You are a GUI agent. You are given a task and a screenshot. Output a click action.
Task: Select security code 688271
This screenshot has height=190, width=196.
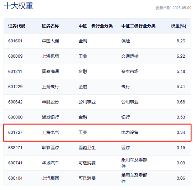click(x=15, y=148)
